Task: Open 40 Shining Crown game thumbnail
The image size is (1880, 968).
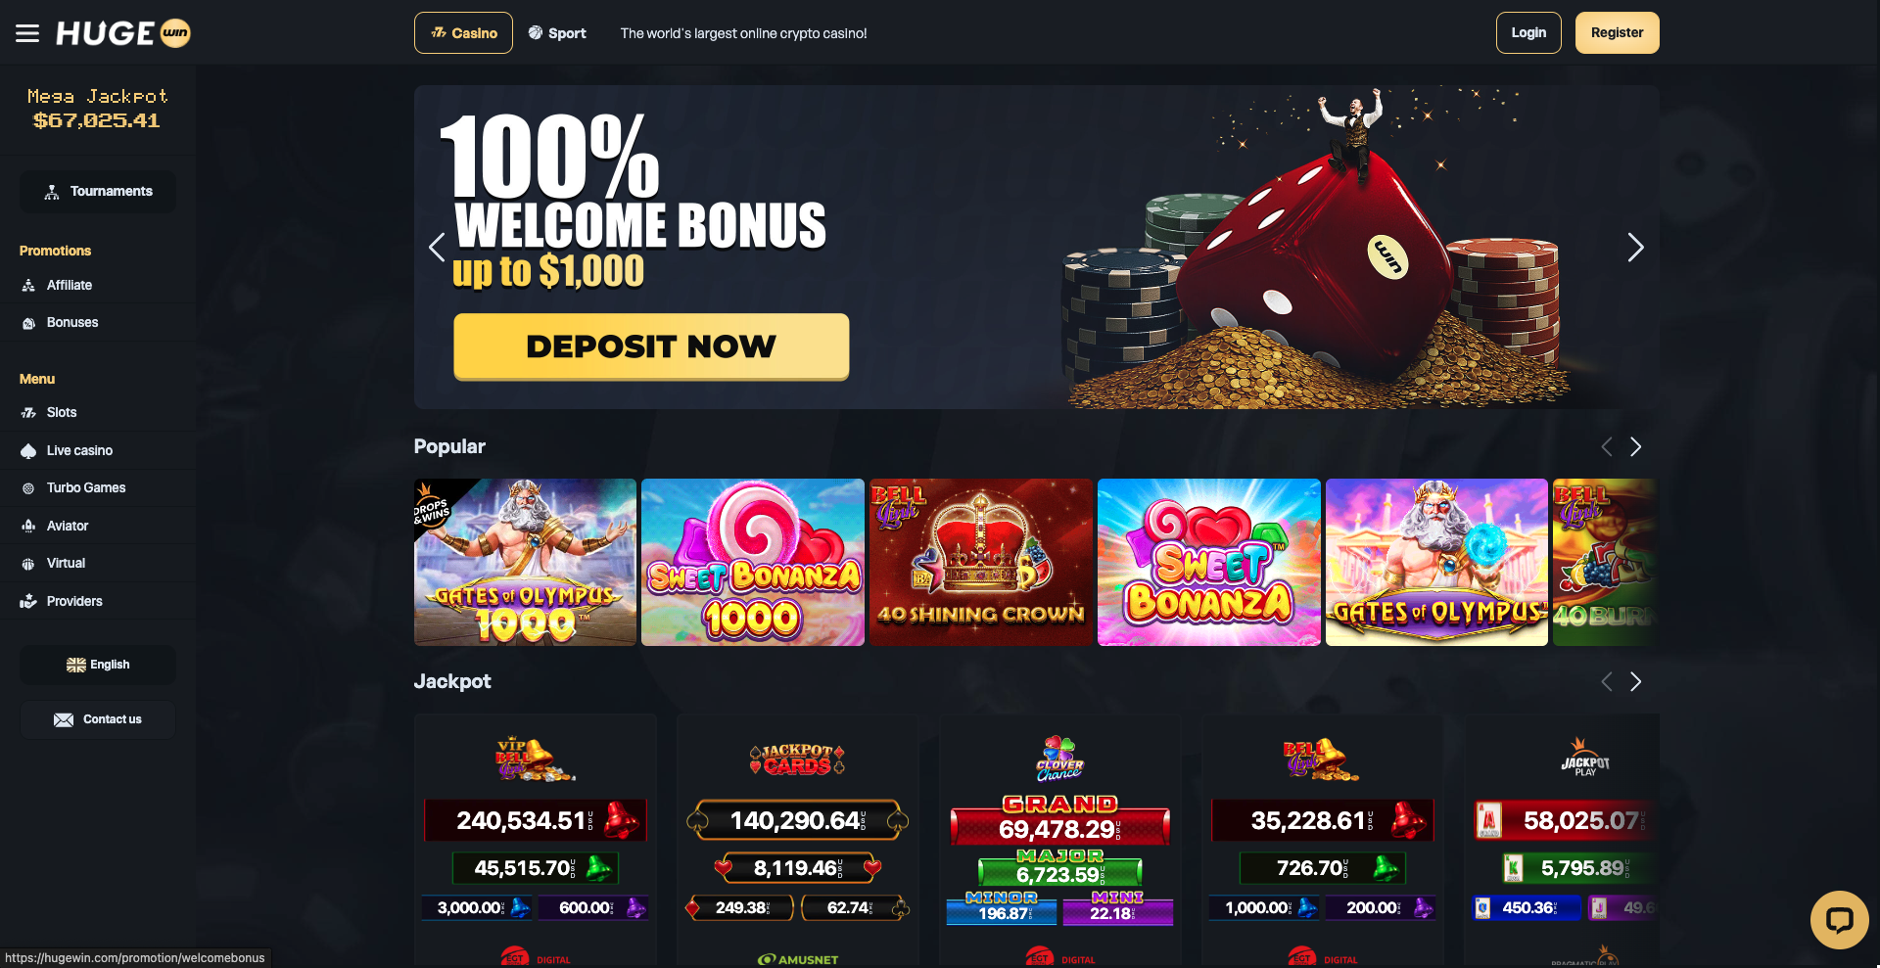Action: (x=980, y=562)
